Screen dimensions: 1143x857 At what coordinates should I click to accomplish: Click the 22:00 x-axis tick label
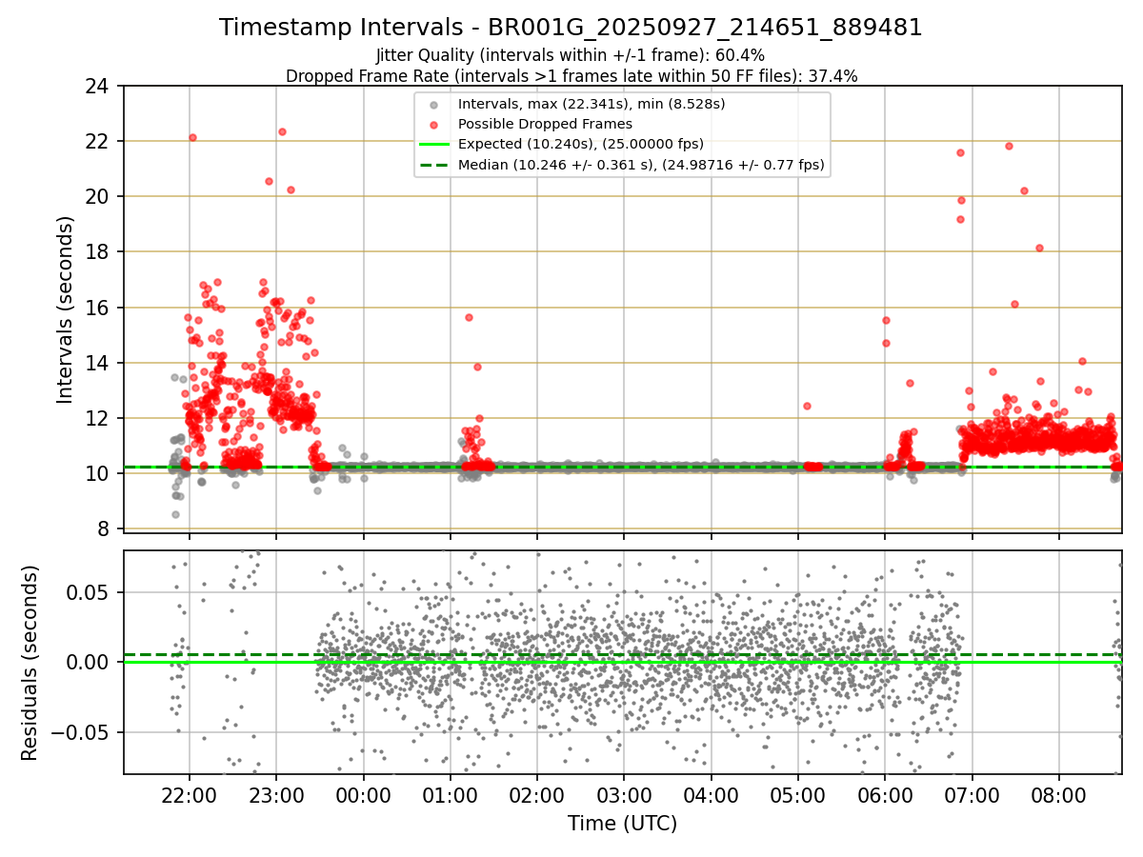[189, 796]
